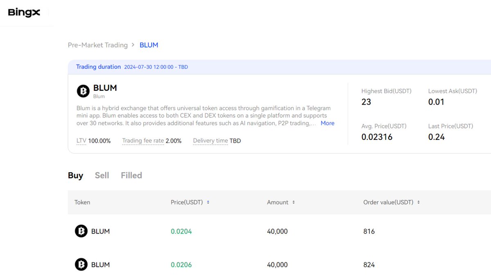Click Highest Bid value 23
Image resolution: width=491 pixels, height=276 pixels.
[x=366, y=102]
